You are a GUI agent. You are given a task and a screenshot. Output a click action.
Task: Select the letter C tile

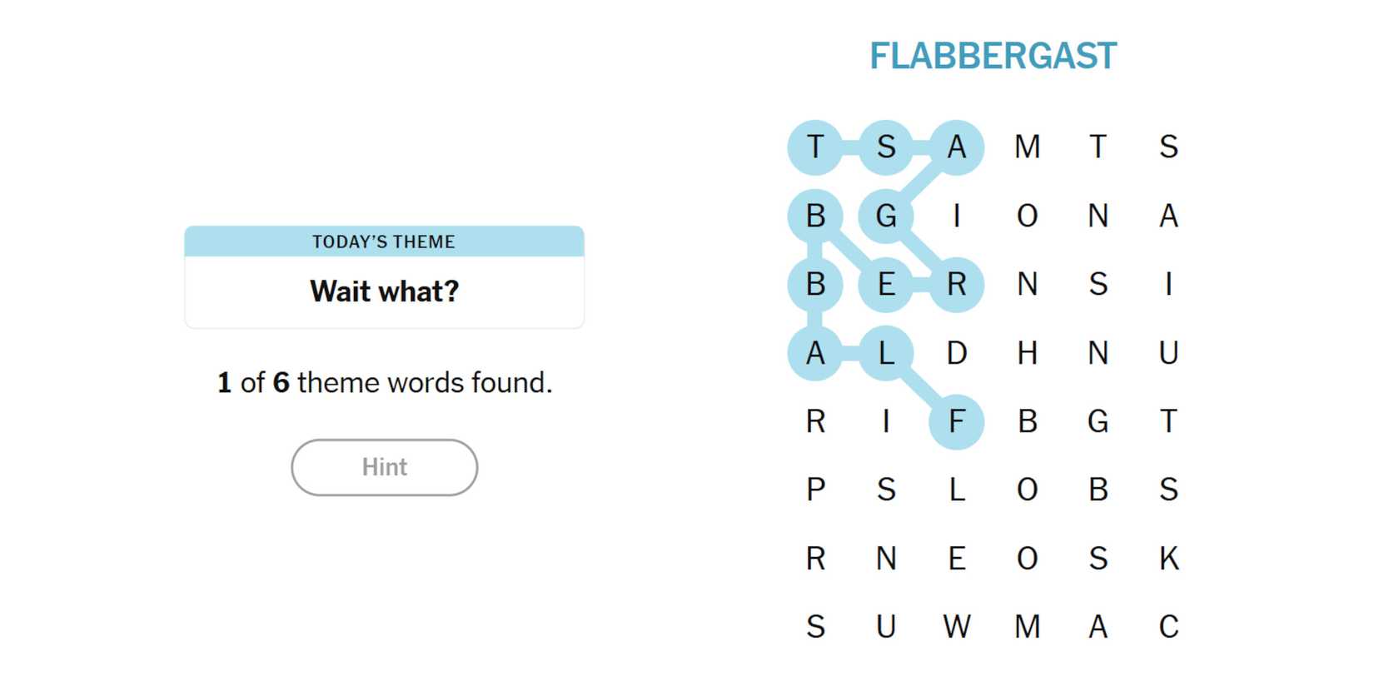1168,626
